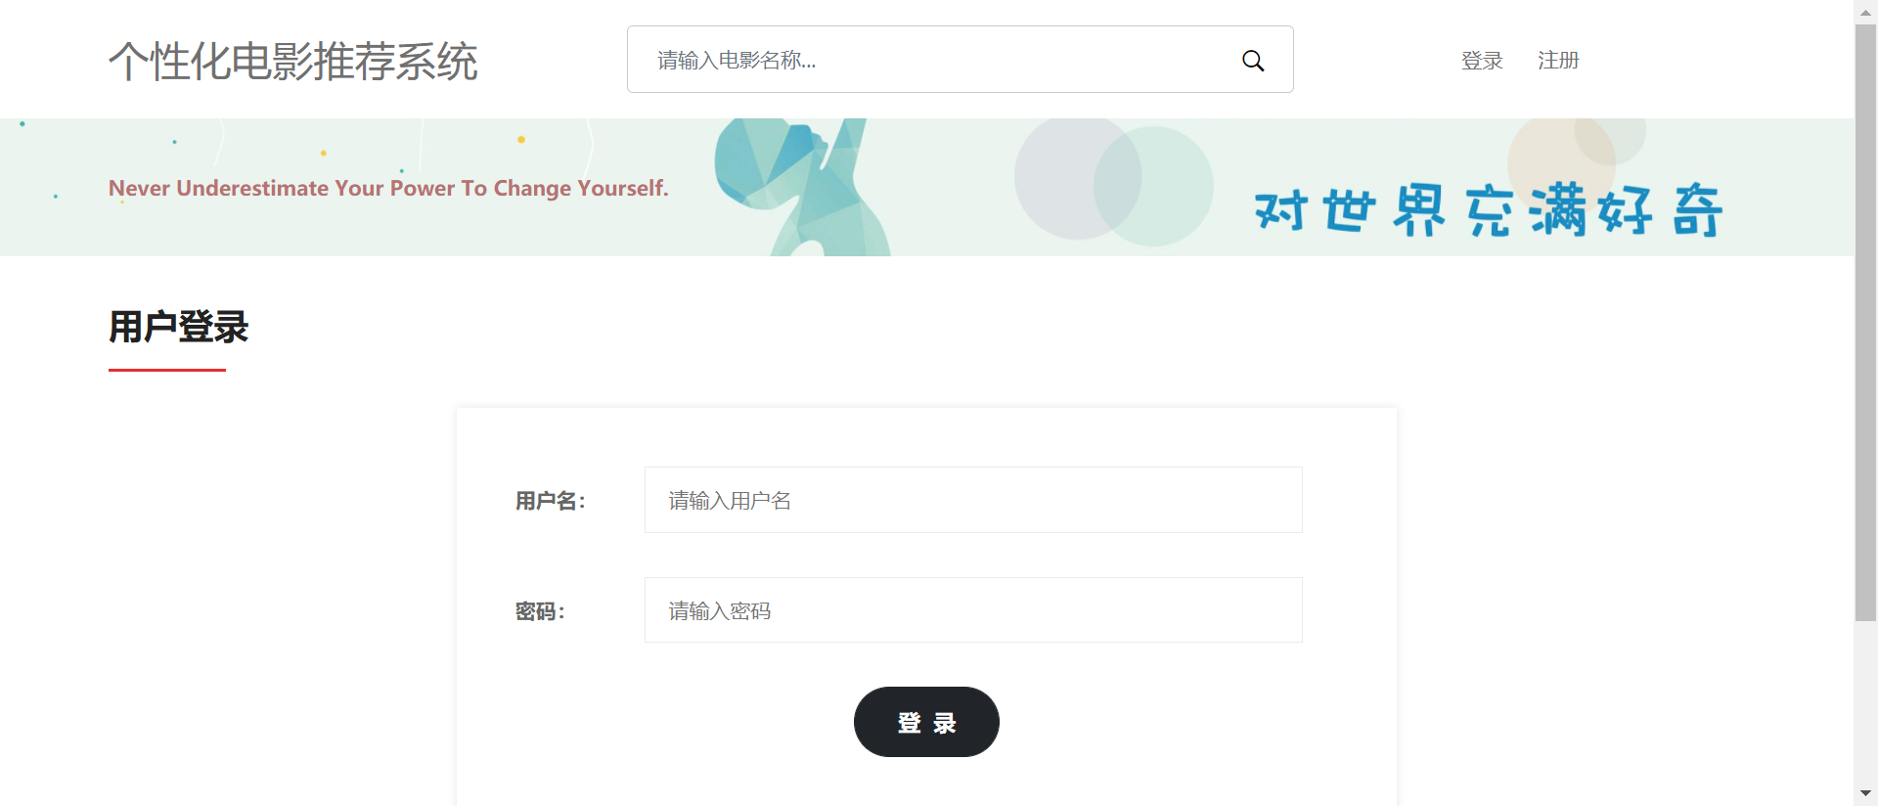Click the scrollbar down arrow
The width and height of the screenshot is (1878, 806).
click(1865, 793)
